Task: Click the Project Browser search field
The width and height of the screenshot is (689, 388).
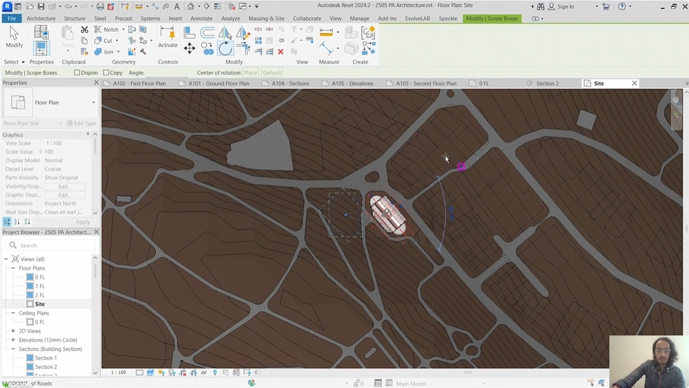Action: pos(50,245)
